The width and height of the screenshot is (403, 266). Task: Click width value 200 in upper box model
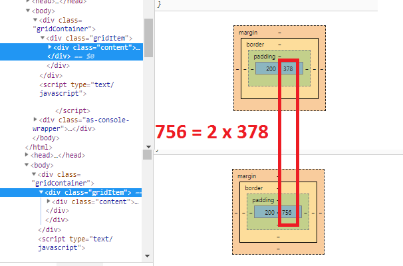[271, 69]
